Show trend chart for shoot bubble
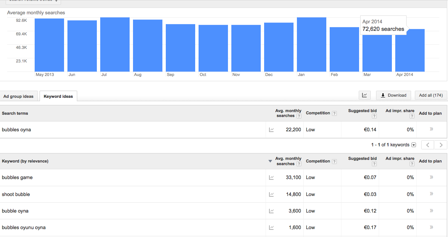The image size is (448, 237). click(271, 194)
